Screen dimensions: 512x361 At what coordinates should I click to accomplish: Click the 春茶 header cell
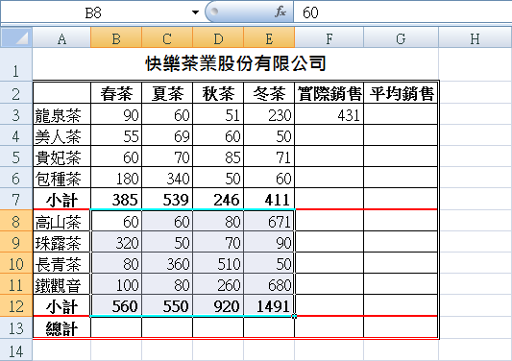[x=116, y=93]
